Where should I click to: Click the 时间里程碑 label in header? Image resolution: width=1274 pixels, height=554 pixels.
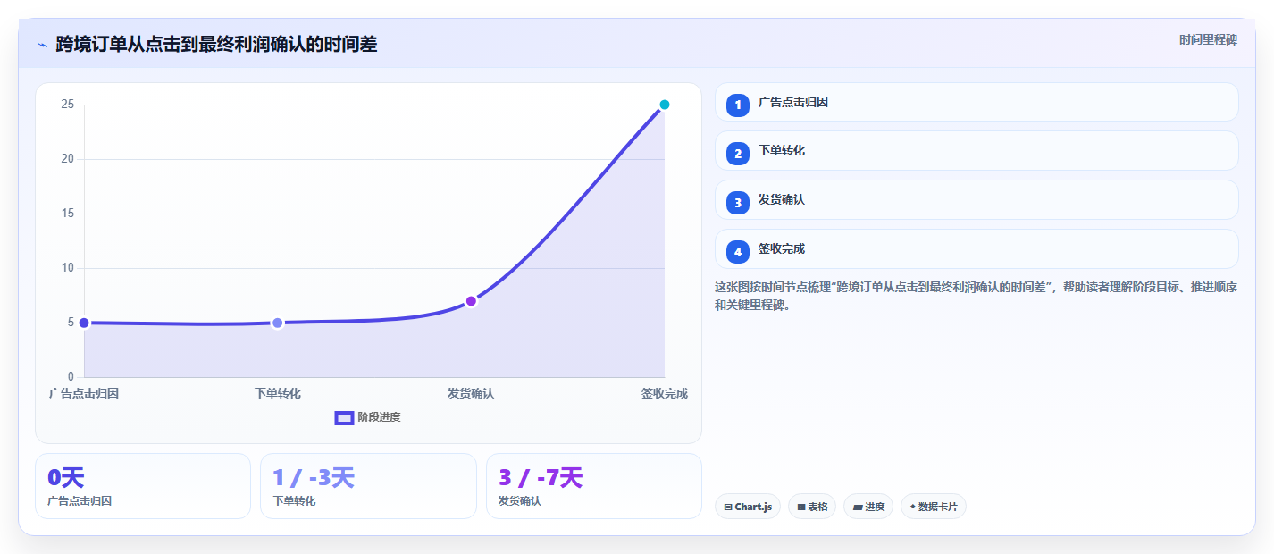click(1208, 39)
